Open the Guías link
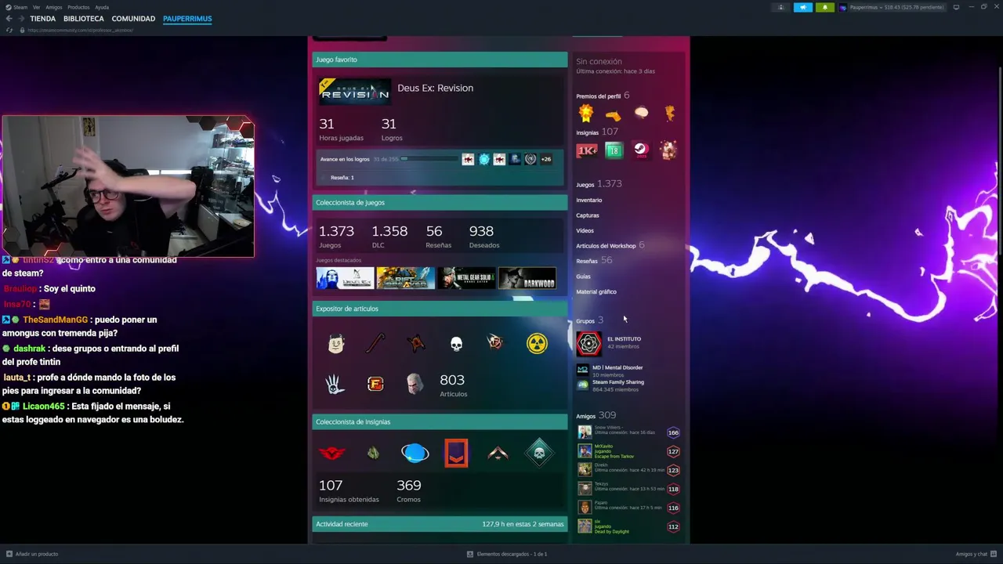The width and height of the screenshot is (1003, 564). tap(584, 277)
